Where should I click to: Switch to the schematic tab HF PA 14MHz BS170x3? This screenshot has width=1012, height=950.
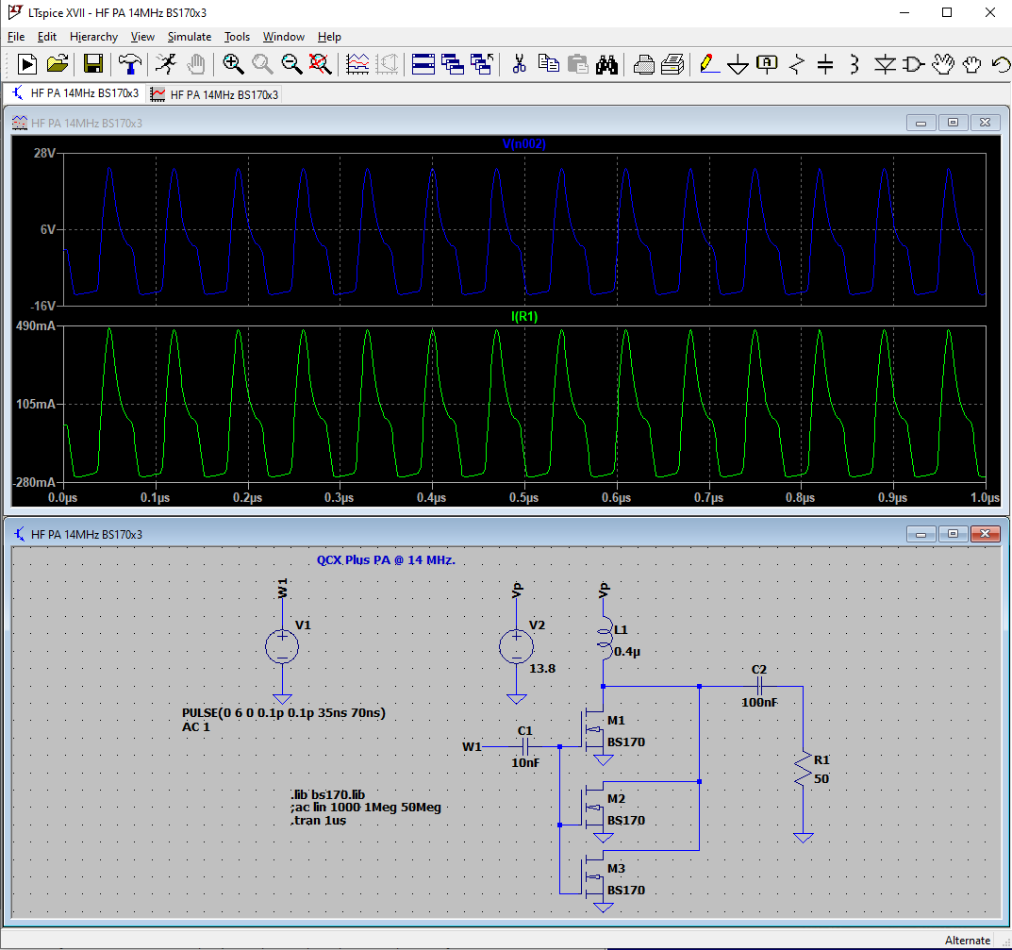[75, 93]
